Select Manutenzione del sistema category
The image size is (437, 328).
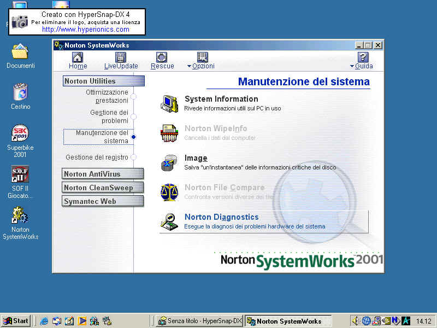click(102, 137)
